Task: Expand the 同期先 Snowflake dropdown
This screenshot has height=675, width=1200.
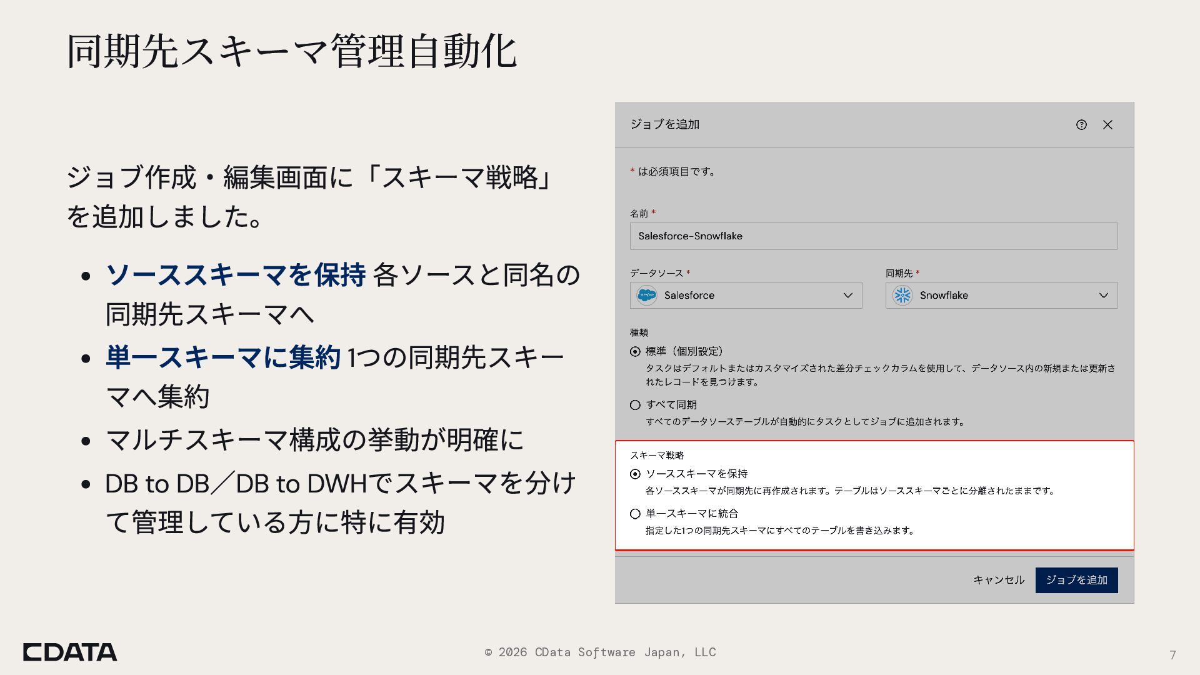Action: point(1001,295)
